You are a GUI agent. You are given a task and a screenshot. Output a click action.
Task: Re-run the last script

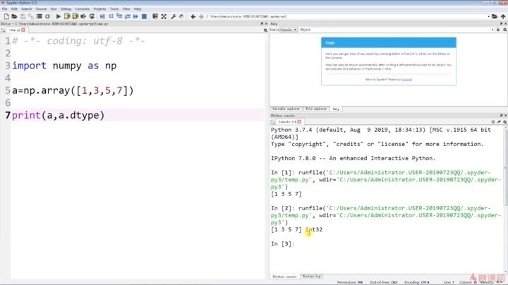(x=92, y=16)
